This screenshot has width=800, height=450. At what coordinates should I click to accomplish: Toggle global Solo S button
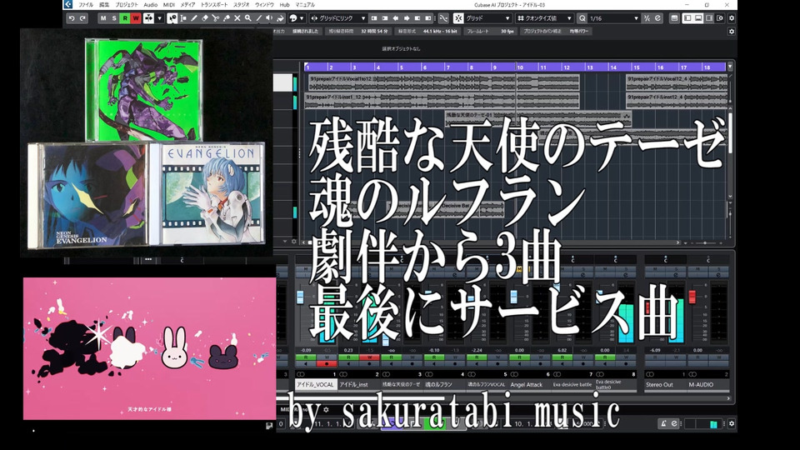point(114,18)
